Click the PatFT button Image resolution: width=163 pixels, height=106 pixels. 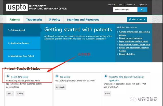tap(10, 94)
